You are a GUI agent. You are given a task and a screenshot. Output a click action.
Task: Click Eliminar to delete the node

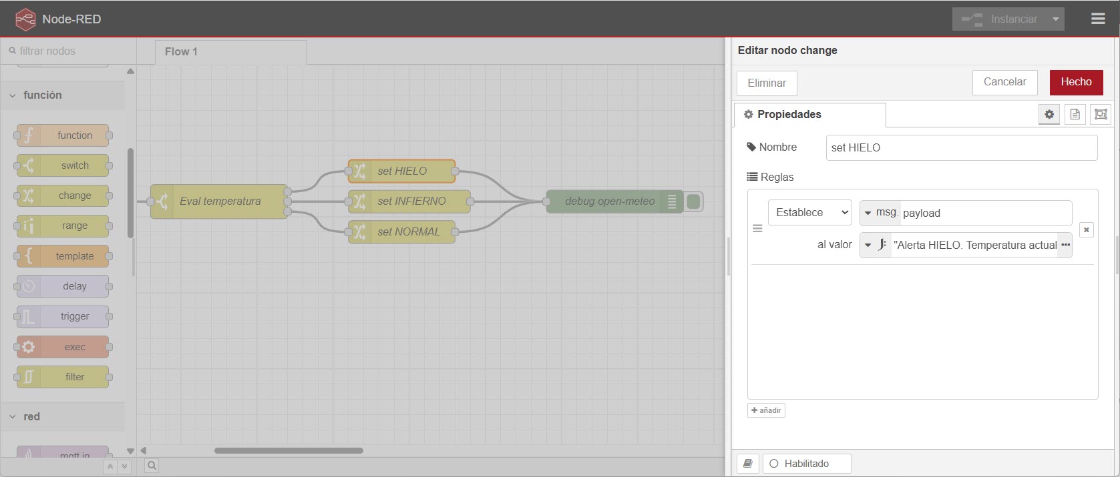[767, 83]
